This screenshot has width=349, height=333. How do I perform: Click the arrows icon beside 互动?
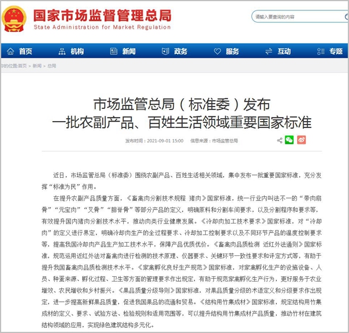268,52
